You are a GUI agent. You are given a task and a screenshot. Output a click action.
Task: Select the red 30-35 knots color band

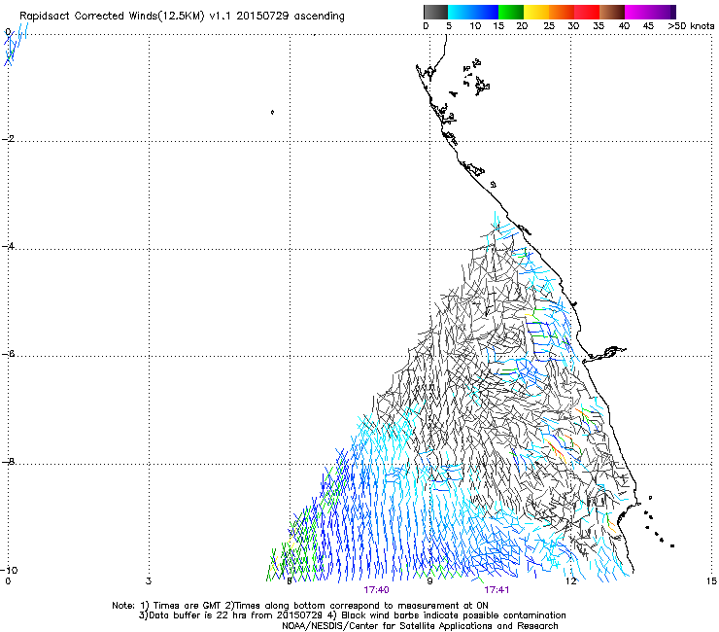point(587,12)
